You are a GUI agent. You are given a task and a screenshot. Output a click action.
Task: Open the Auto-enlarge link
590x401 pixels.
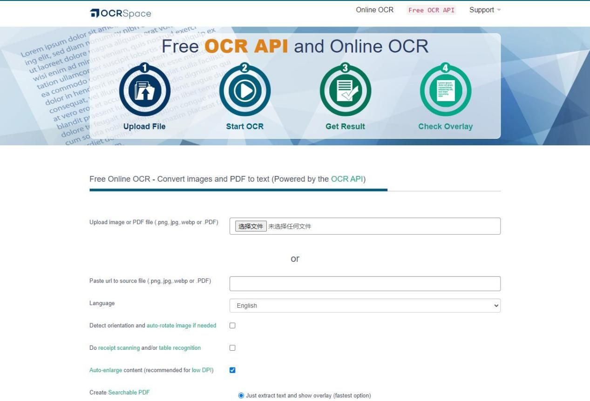[x=106, y=370]
